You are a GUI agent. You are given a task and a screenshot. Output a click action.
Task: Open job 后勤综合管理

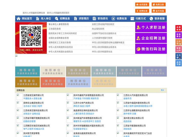[30, 121]
